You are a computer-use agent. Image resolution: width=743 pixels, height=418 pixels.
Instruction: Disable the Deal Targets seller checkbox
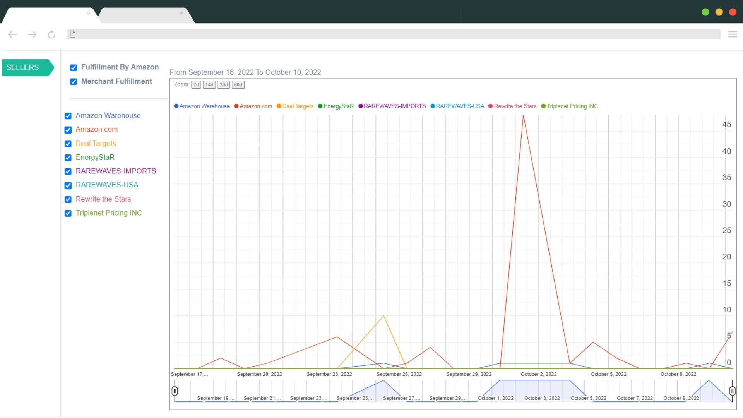click(68, 144)
